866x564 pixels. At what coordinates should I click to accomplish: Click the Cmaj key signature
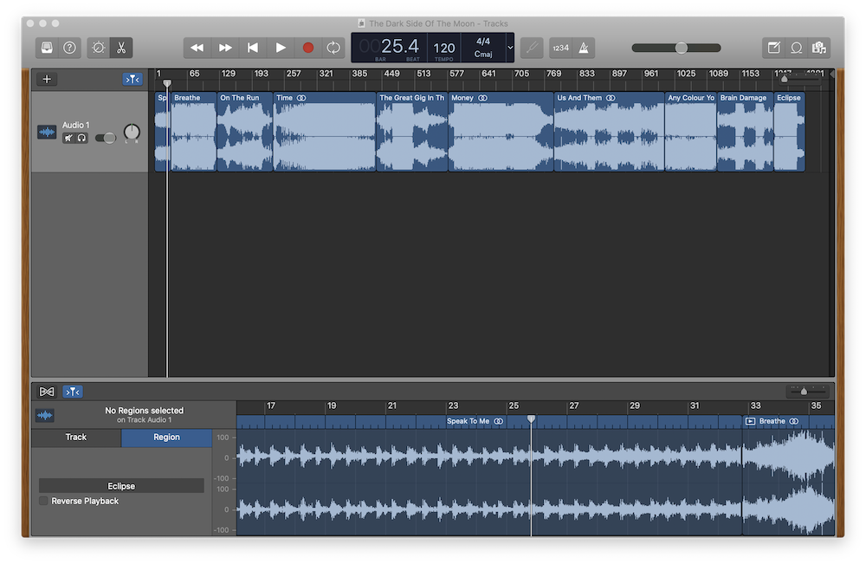(483, 54)
